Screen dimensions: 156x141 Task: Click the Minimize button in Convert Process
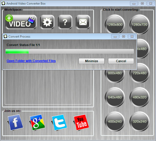pos(91,61)
